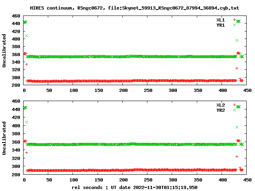Click y-axis tick 320 on the top plot

coord(16,70)
